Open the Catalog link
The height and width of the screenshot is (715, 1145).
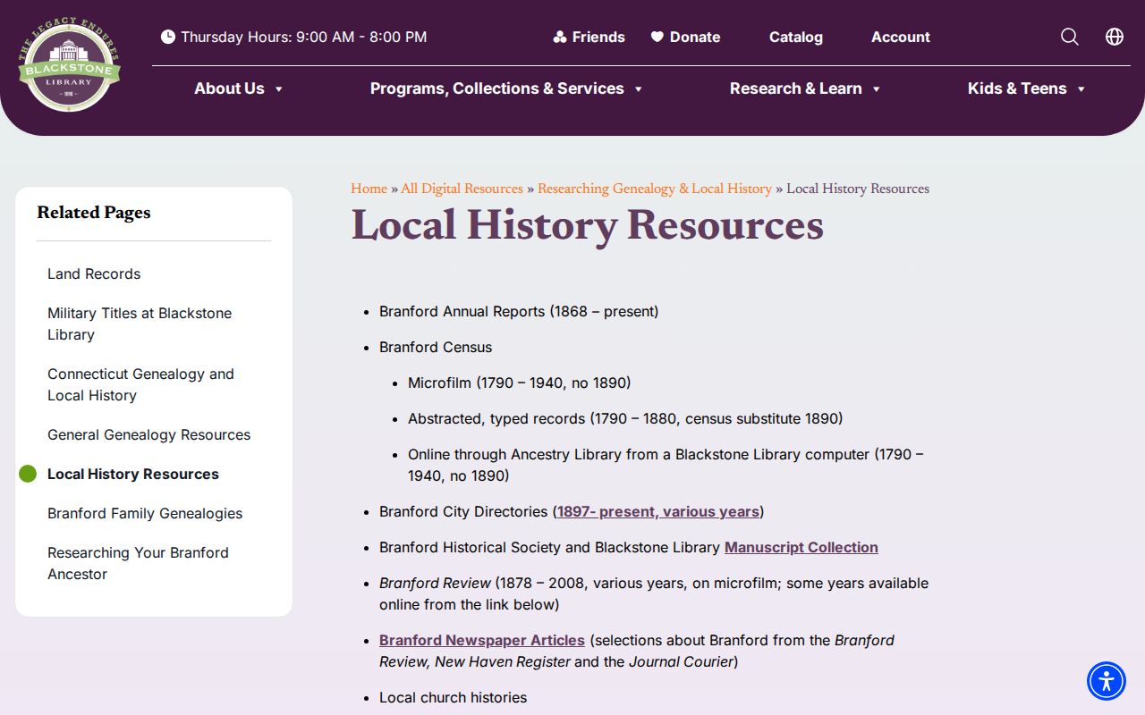pyautogui.click(x=796, y=37)
